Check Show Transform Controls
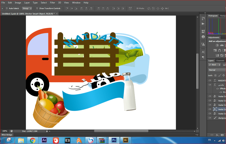The width and height of the screenshot is (226, 144). [x=38, y=8]
